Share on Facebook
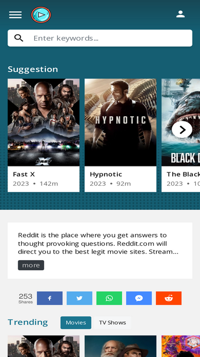200x357 pixels. coord(50,298)
